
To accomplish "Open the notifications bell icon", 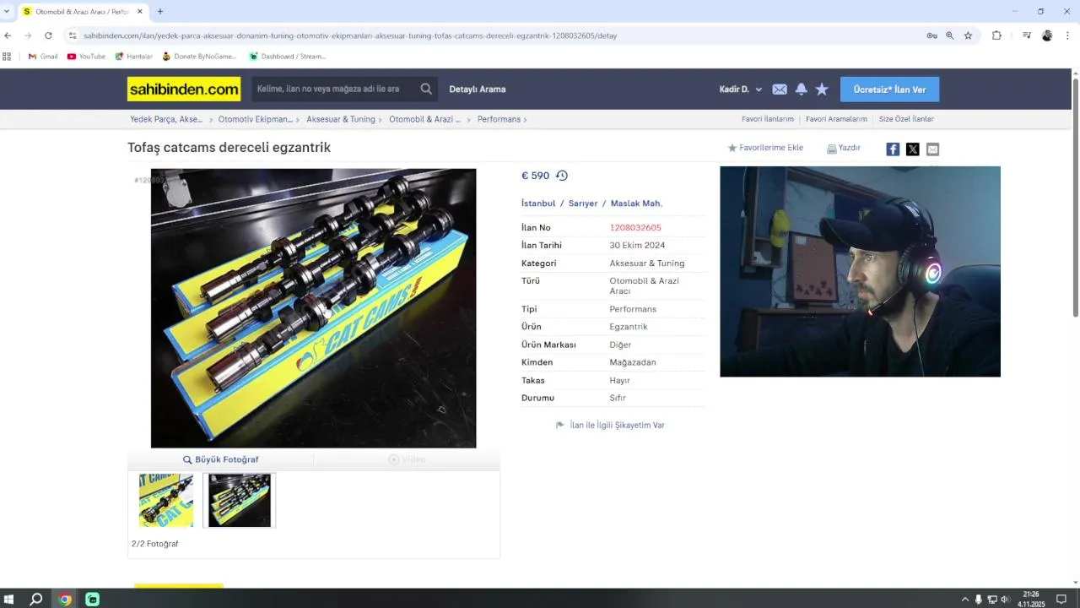I will click(801, 89).
